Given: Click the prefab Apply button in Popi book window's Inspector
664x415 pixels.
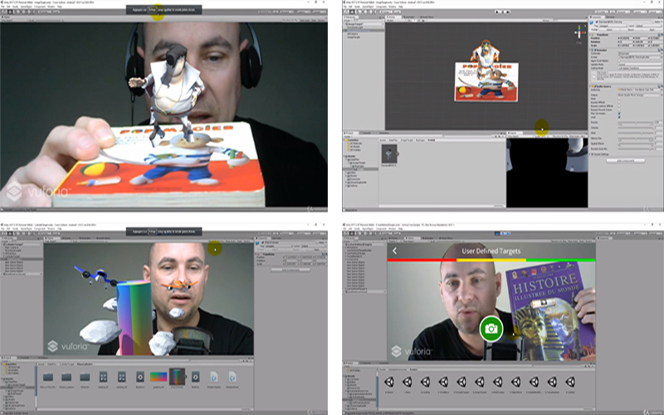Looking at the screenshot, I should (x=652, y=29).
